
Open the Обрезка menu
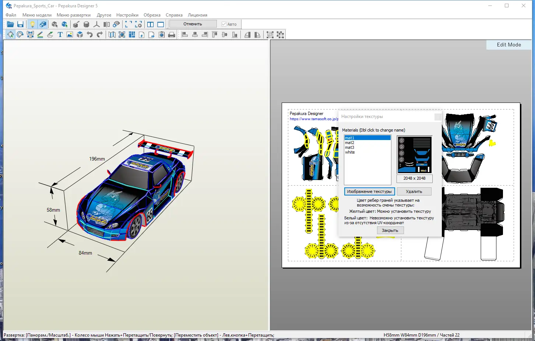(x=152, y=15)
